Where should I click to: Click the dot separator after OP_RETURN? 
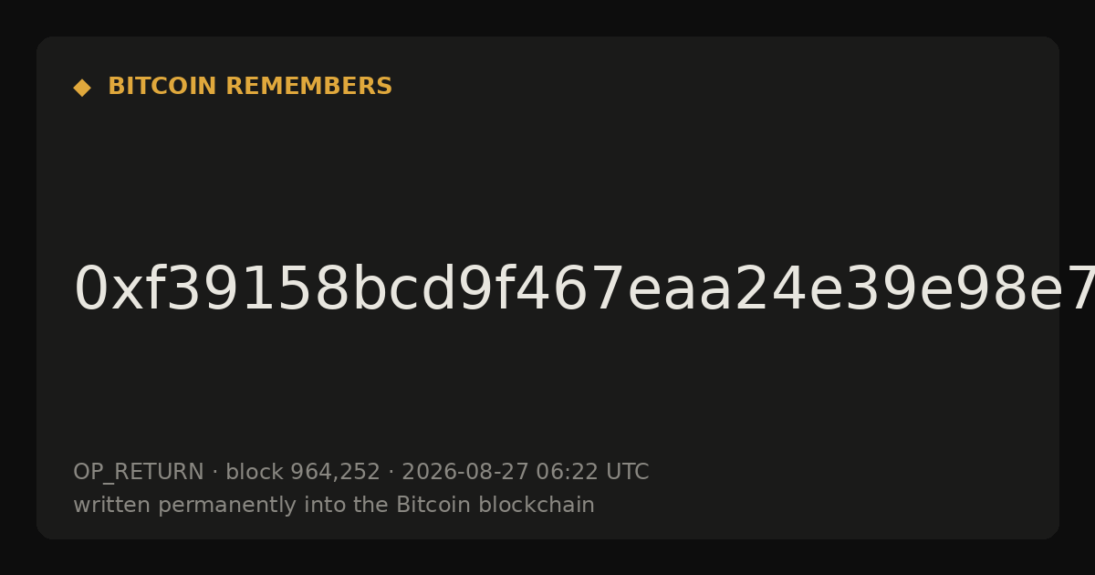(214, 473)
